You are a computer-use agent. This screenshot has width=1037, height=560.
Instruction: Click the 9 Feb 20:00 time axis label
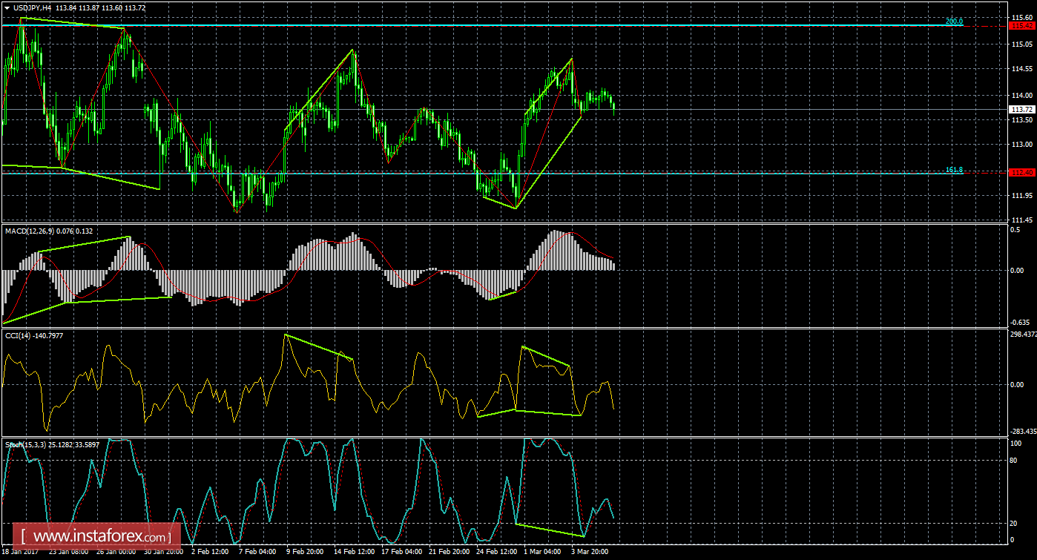[303, 553]
